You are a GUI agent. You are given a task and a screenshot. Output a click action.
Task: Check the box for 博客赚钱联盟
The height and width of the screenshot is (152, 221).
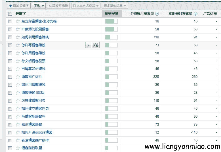click(10, 148)
